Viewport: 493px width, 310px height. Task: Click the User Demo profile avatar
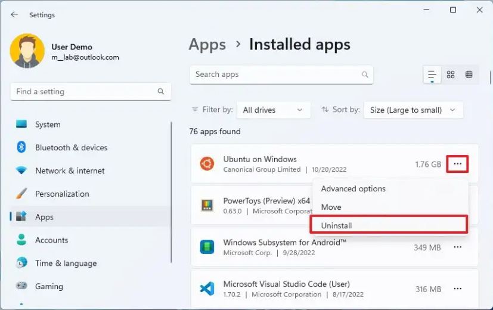27,51
